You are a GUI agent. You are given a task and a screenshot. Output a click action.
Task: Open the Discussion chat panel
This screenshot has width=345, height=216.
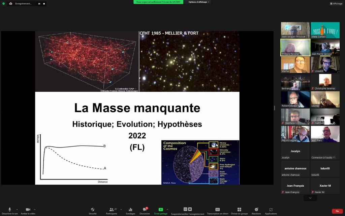coord(145,211)
